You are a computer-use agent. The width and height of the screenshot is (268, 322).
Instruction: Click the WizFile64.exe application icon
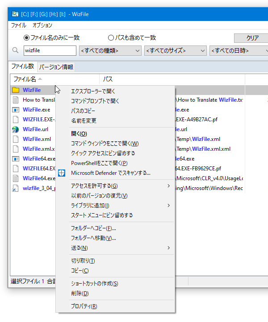16,159
